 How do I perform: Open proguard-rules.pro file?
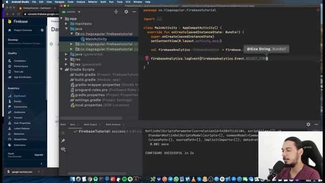coord(104,90)
